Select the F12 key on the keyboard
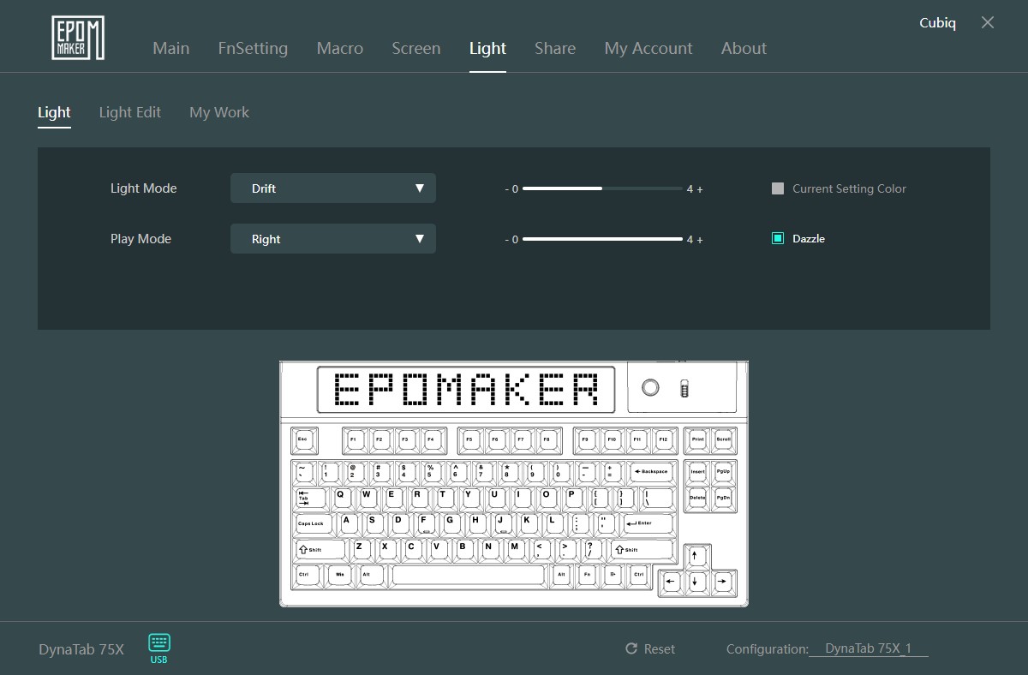 coord(663,439)
